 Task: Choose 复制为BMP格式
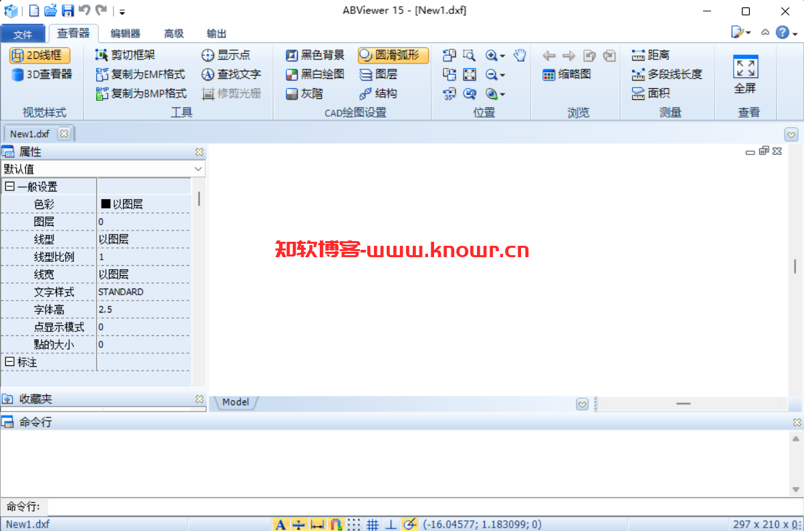(141, 94)
